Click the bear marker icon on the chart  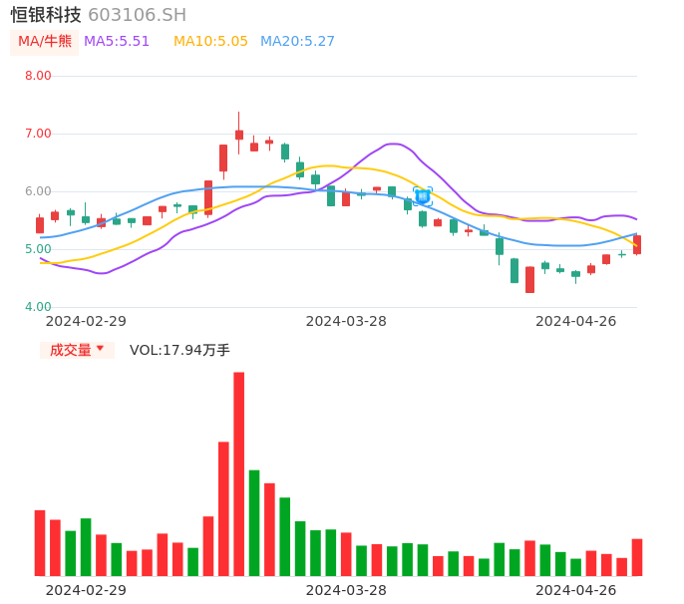click(x=423, y=196)
